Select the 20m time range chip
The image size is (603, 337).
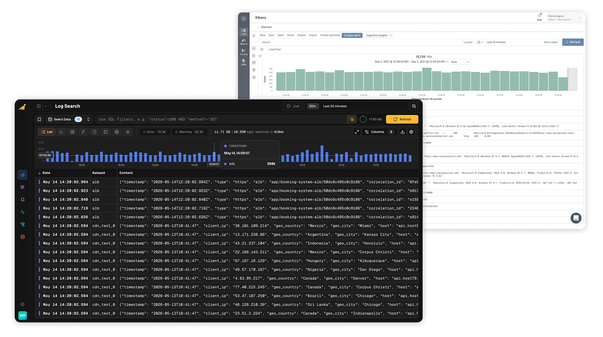click(312, 106)
